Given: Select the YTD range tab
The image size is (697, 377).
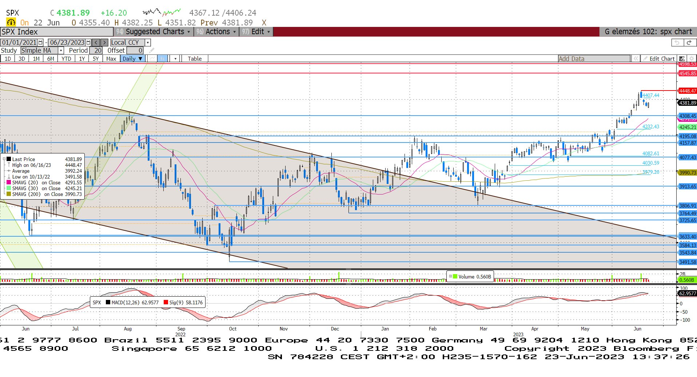Looking at the screenshot, I should [x=66, y=59].
